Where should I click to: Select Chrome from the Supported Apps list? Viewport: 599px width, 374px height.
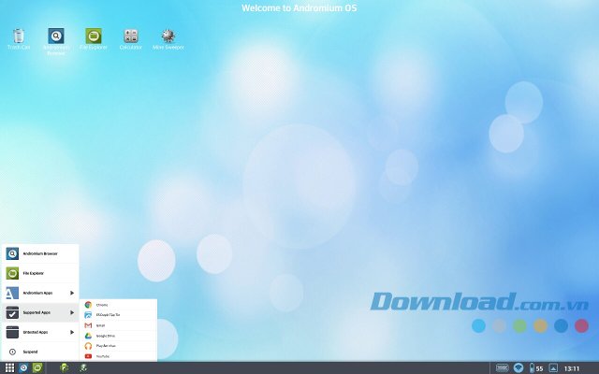103,305
